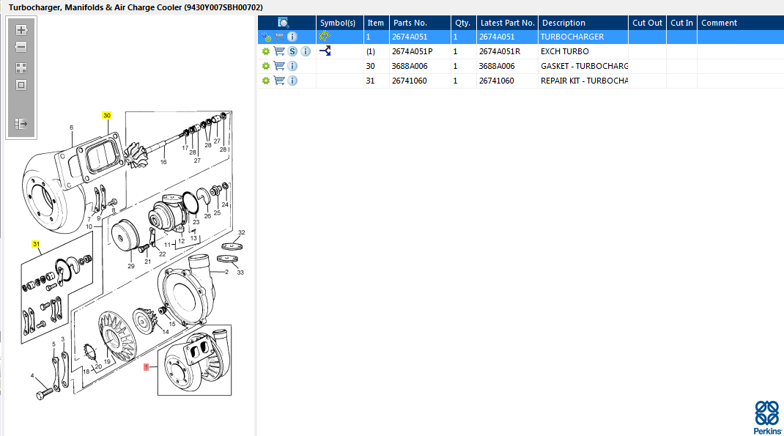Click the branch arrow symbol in EXCH TURBO row
The height and width of the screenshot is (436, 784).
tap(325, 51)
